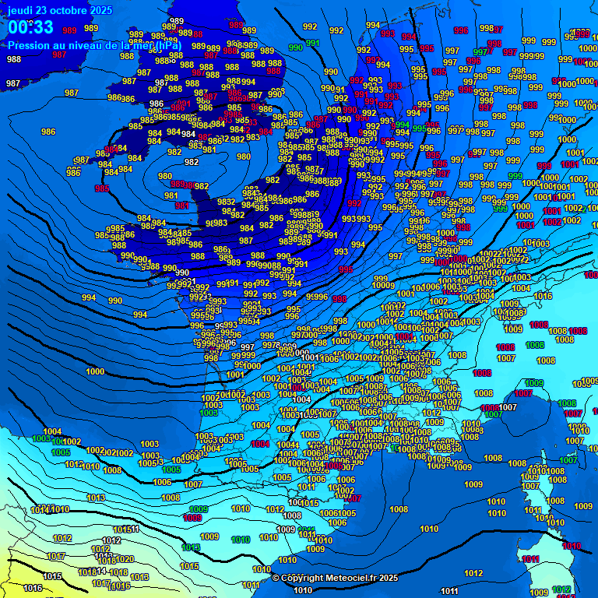The image size is (598, 598).
Task: Select the green 997 pressure reading
Action: pyautogui.click(x=480, y=52)
